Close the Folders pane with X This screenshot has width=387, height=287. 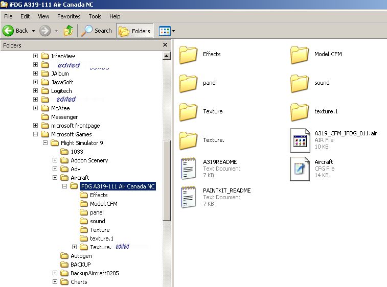tap(165, 45)
